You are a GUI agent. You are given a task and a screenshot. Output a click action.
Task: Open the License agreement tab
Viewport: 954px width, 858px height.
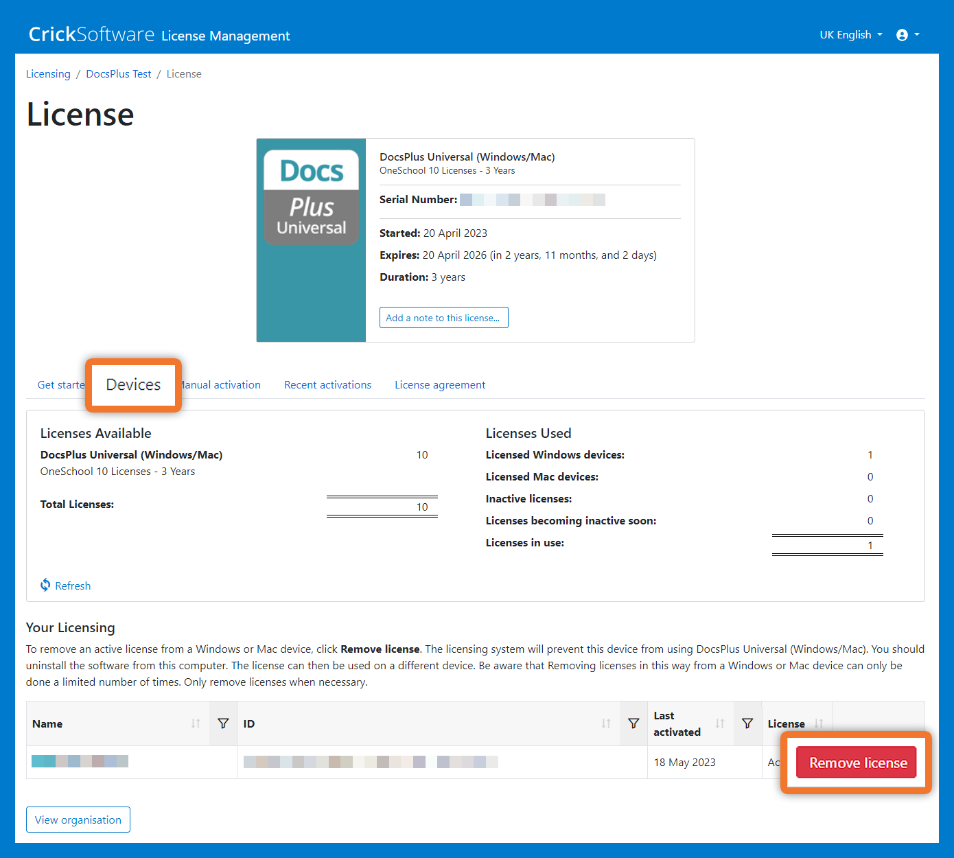click(439, 385)
